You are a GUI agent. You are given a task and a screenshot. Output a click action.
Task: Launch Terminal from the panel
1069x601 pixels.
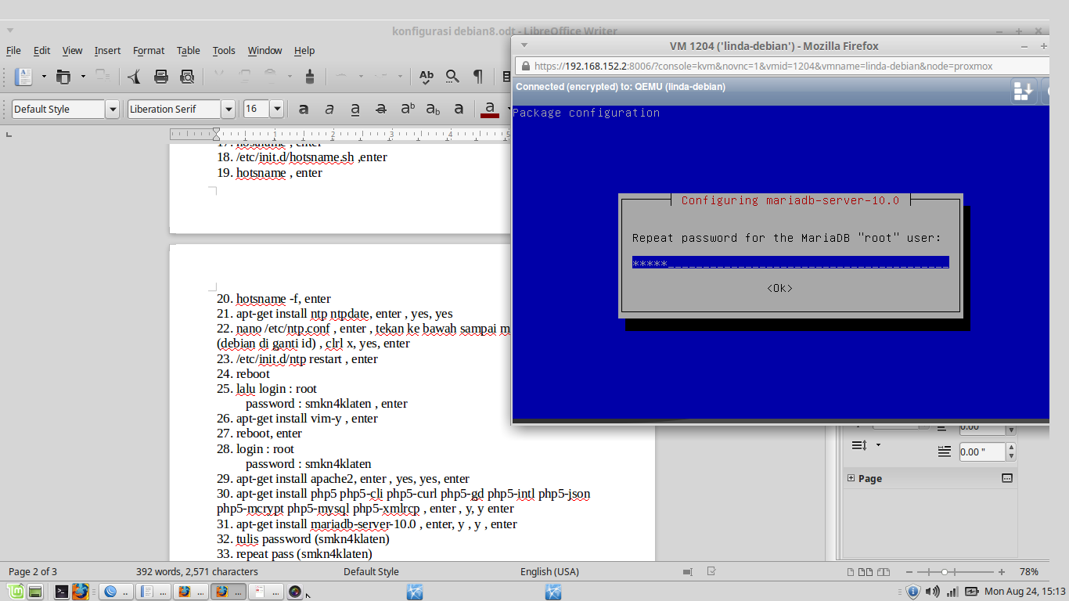[62, 592]
